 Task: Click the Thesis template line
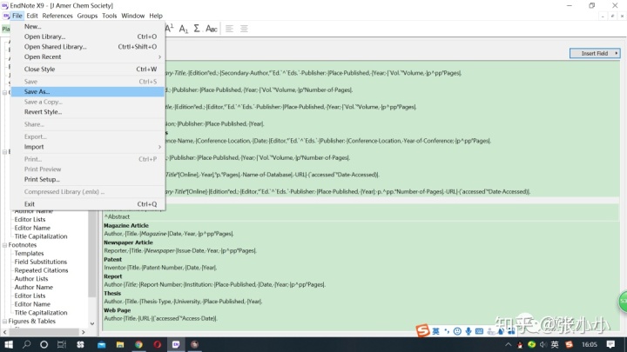pos(183,302)
